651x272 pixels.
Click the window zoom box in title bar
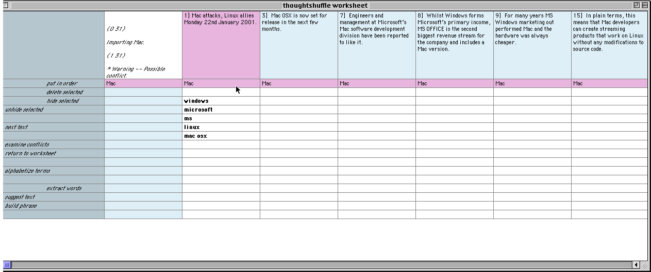pyautogui.click(x=636, y=5)
